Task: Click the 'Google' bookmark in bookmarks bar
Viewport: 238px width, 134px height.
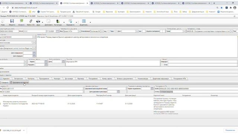Action: tap(97, 12)
